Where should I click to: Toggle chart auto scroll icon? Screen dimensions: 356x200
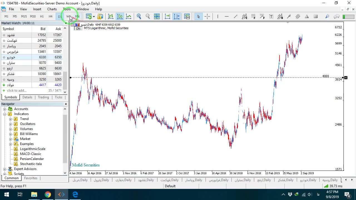tap(167, 16)
